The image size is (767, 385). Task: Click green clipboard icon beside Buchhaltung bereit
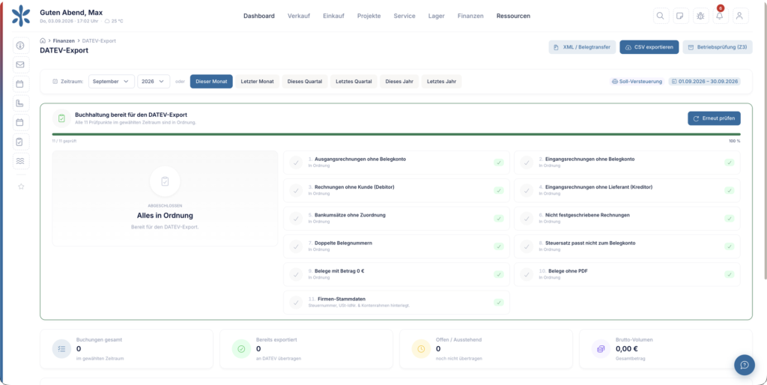(61, 118)
